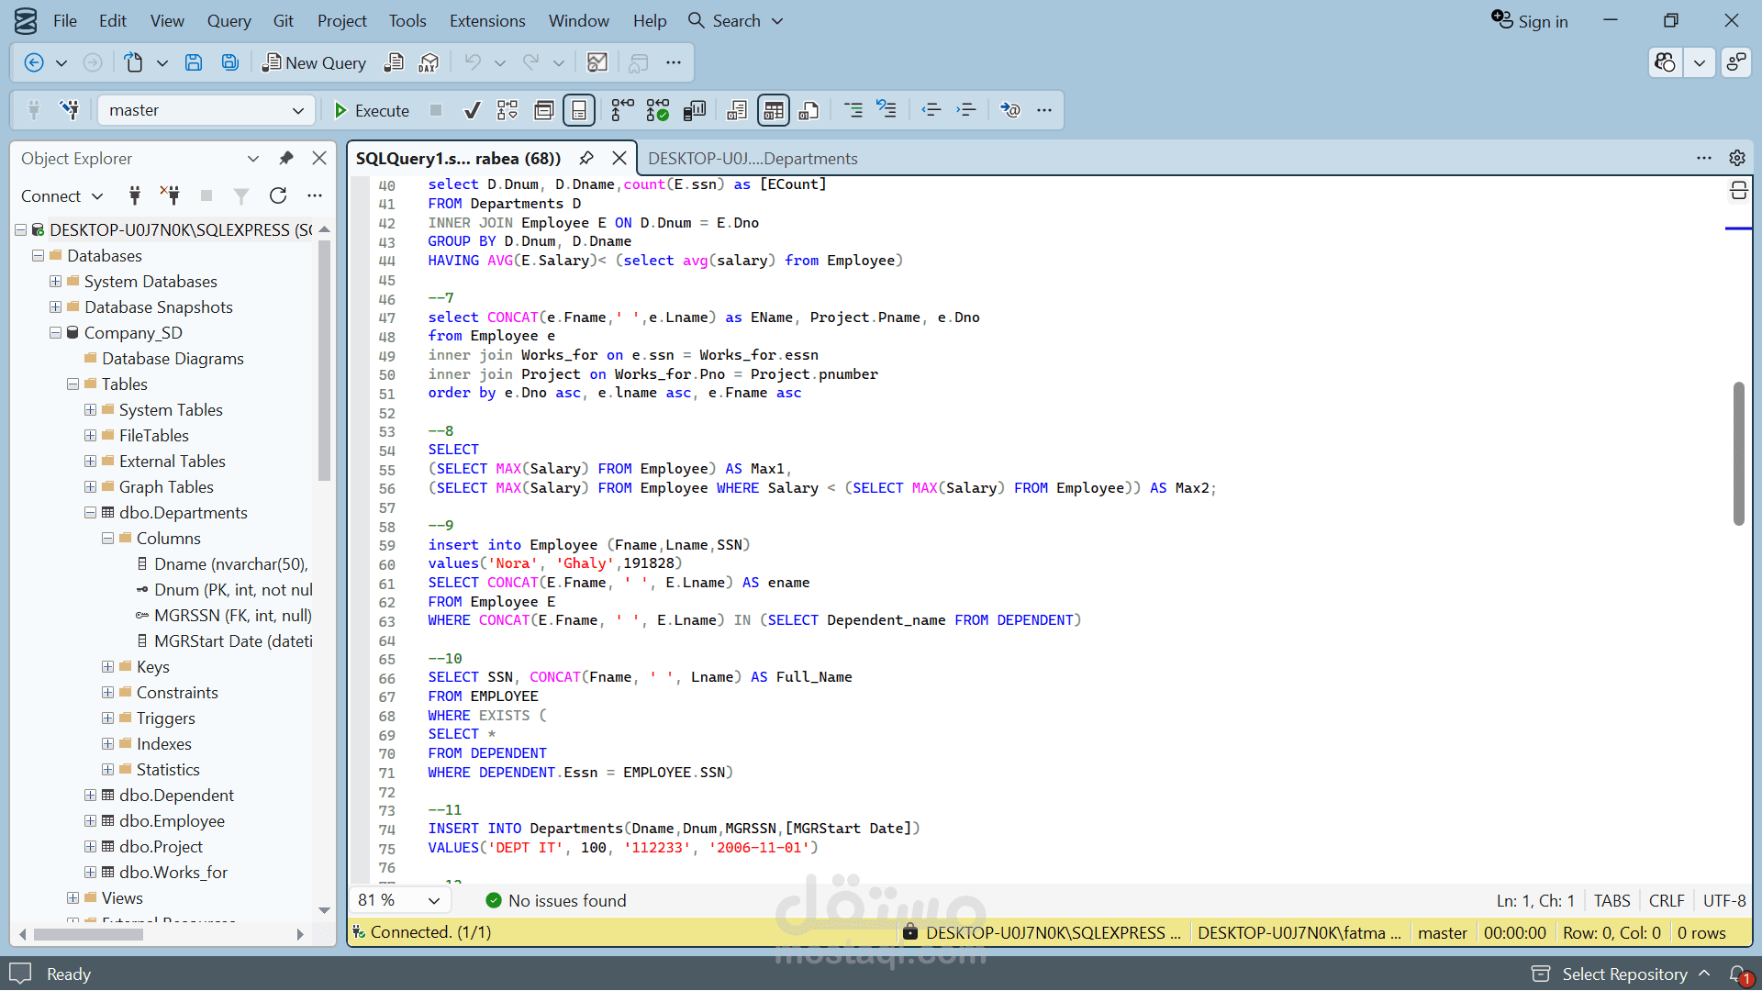Click Specify Values for Template Parameters icon
Image resolution: width=1762 pixels, height=991 pixels.
(1010, 110)
